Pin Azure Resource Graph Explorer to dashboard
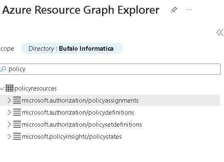This screenshot has width=224, height=162. [x=174, y=10]
